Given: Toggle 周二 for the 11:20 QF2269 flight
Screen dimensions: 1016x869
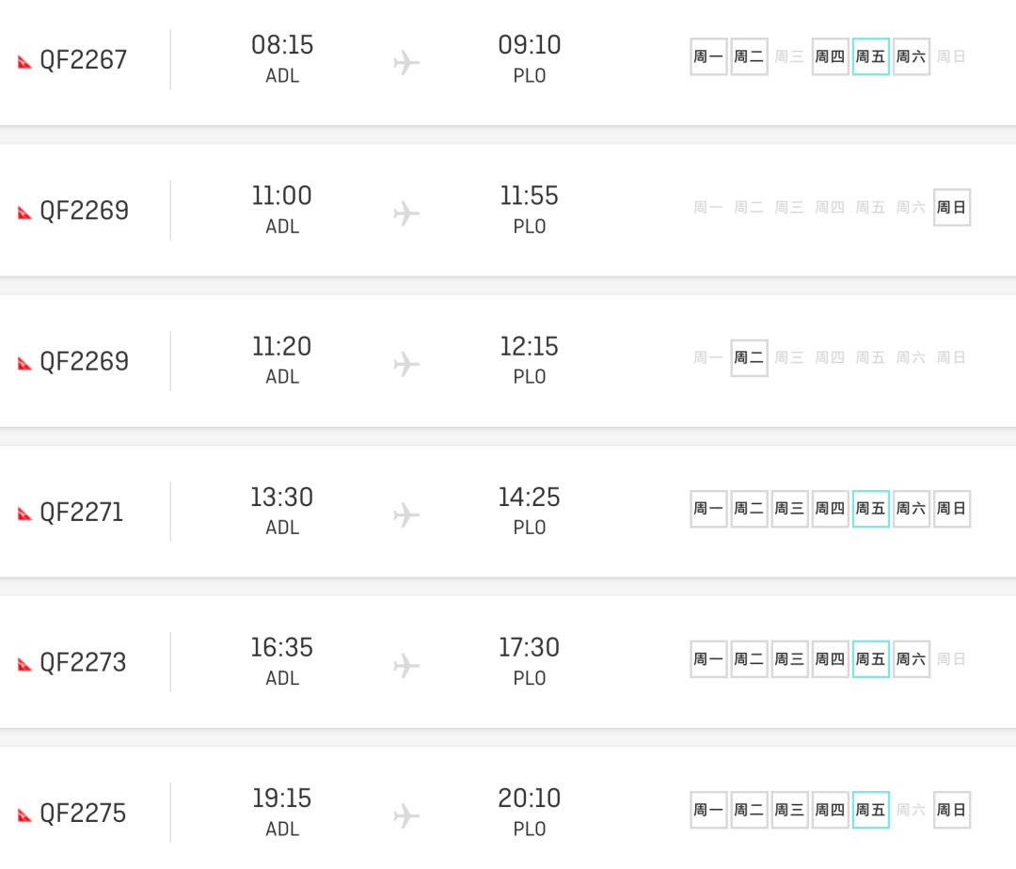Looking at the screenshot, I should point(749,357).
